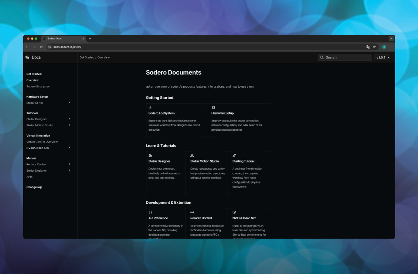Close the Sodero Docs tab
Screen dimensions: 418x274
(x=83, y=39)
